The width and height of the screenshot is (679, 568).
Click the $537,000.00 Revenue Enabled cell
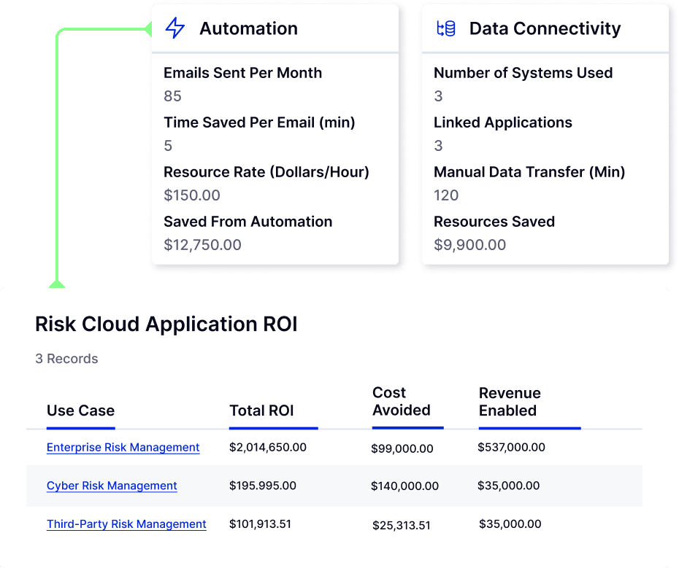point(511,447)
